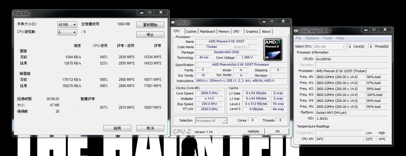Click the CPU #0 temperature 34°C field
The height and width of the screenshot is (156, 406).
tap(339, 139)
